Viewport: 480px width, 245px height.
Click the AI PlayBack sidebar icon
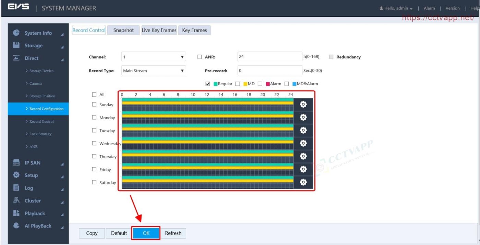16,226
